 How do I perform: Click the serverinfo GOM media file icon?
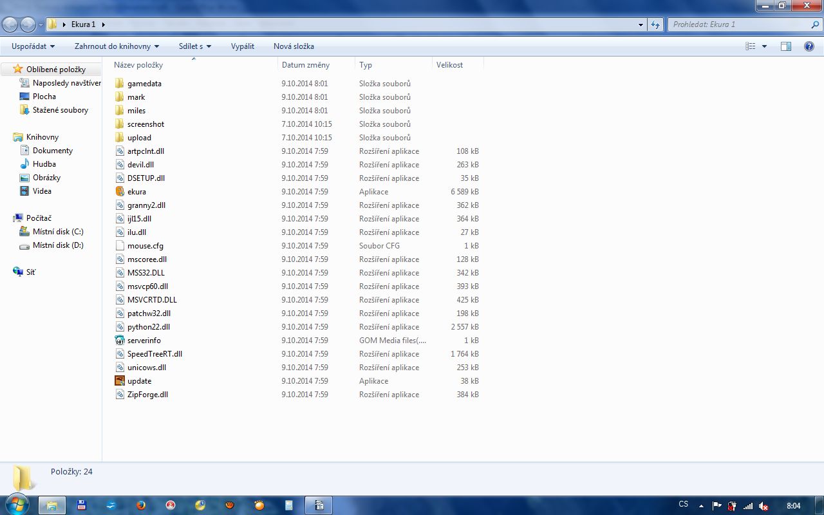point(120,340)
